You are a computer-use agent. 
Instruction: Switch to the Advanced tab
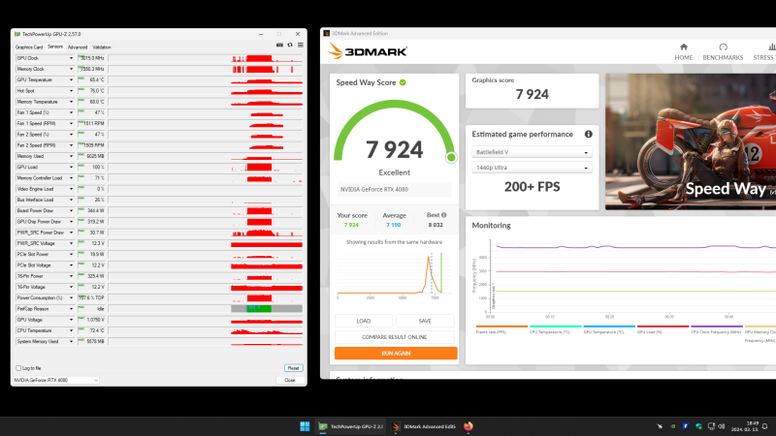[x=78, y=47]
